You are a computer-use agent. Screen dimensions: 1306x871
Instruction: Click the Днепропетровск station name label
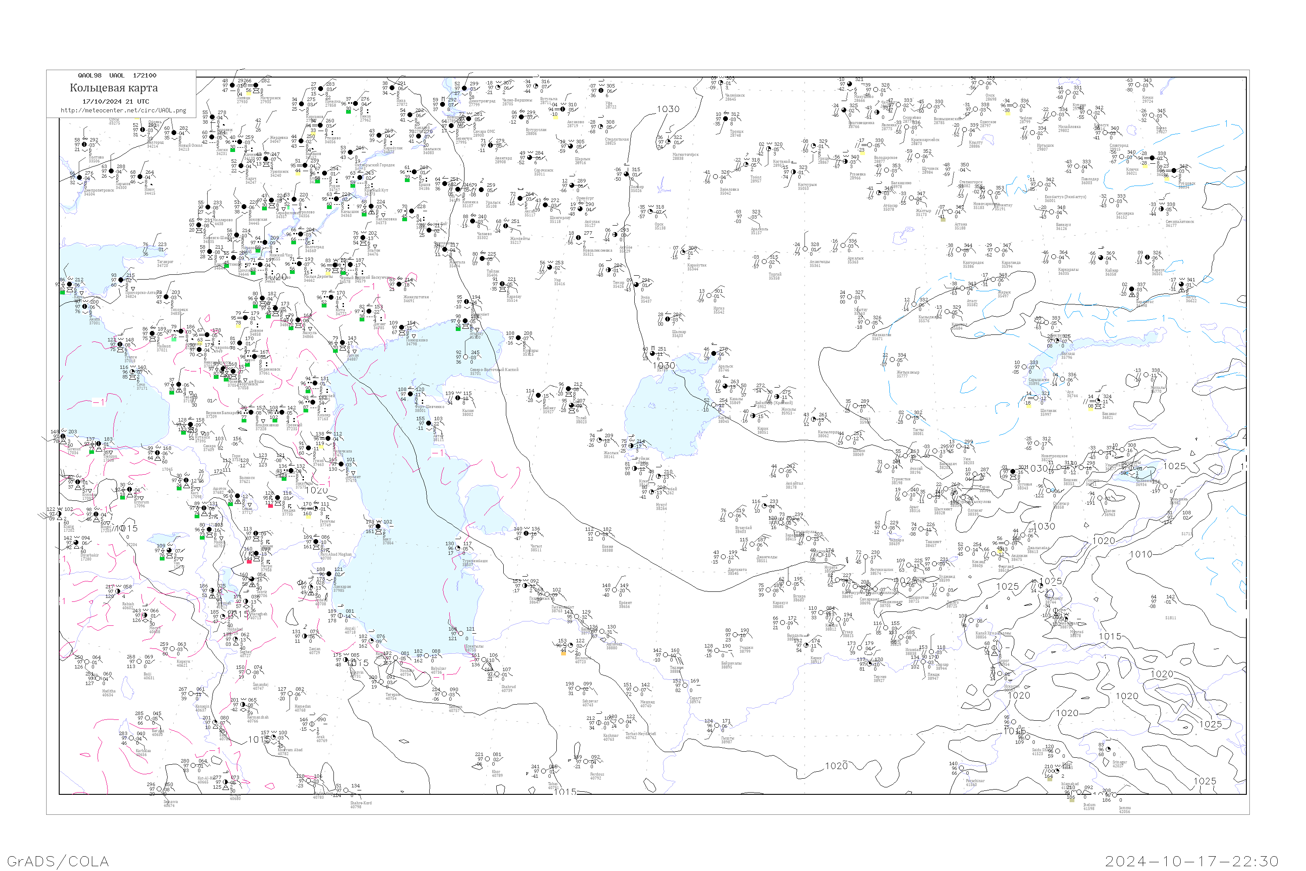coord(98,192)
